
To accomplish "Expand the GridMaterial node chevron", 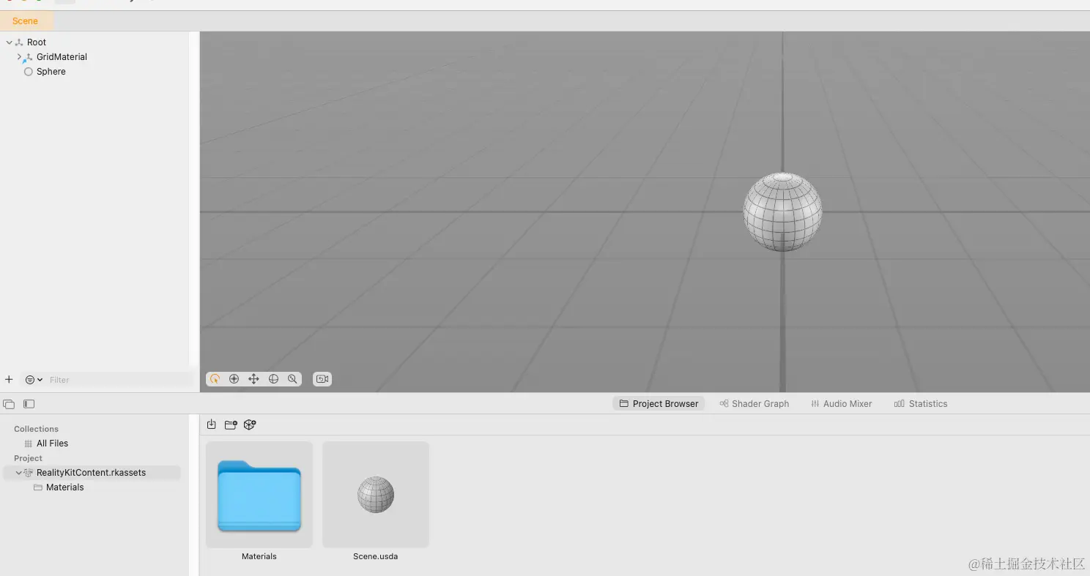I will (19, 57).
